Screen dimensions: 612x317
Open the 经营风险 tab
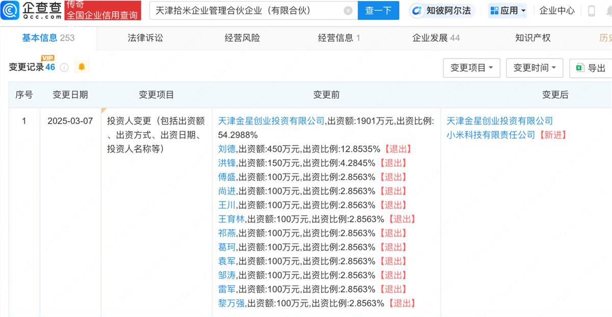[242, 38]
